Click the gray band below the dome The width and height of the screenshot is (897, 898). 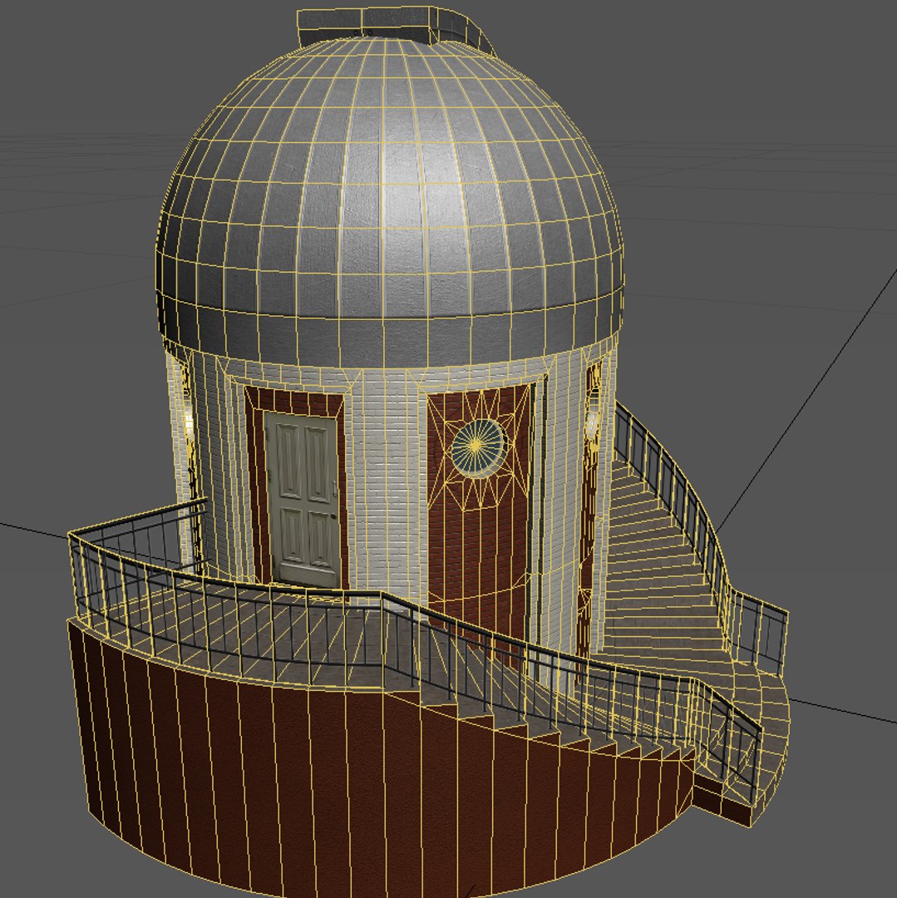tap(389, 329)
